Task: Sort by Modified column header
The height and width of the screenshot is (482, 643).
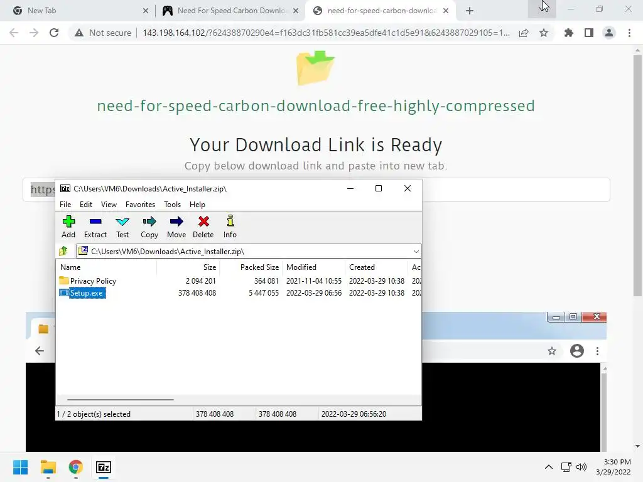Action: pos(314,267)
